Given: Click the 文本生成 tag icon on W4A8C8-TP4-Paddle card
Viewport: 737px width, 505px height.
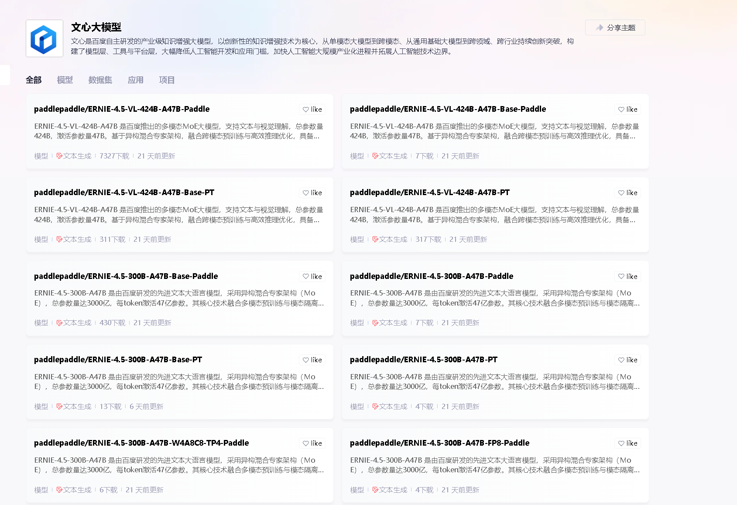Looking at the screenshot, I should tap(59, 490).
